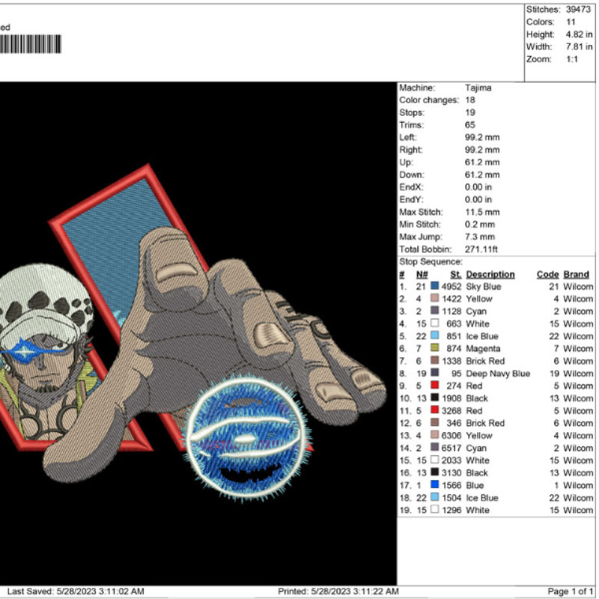Image resolution: width=599 pixels, height=599 pixels.
Task: Click the Deep Navy Blue swatch in stop 8
Action: pos(434,374)
